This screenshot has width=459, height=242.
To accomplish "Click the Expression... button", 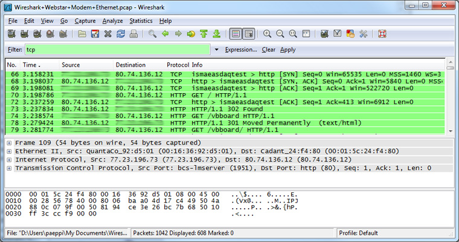I will pyautogui.click(x=241, y=50).
